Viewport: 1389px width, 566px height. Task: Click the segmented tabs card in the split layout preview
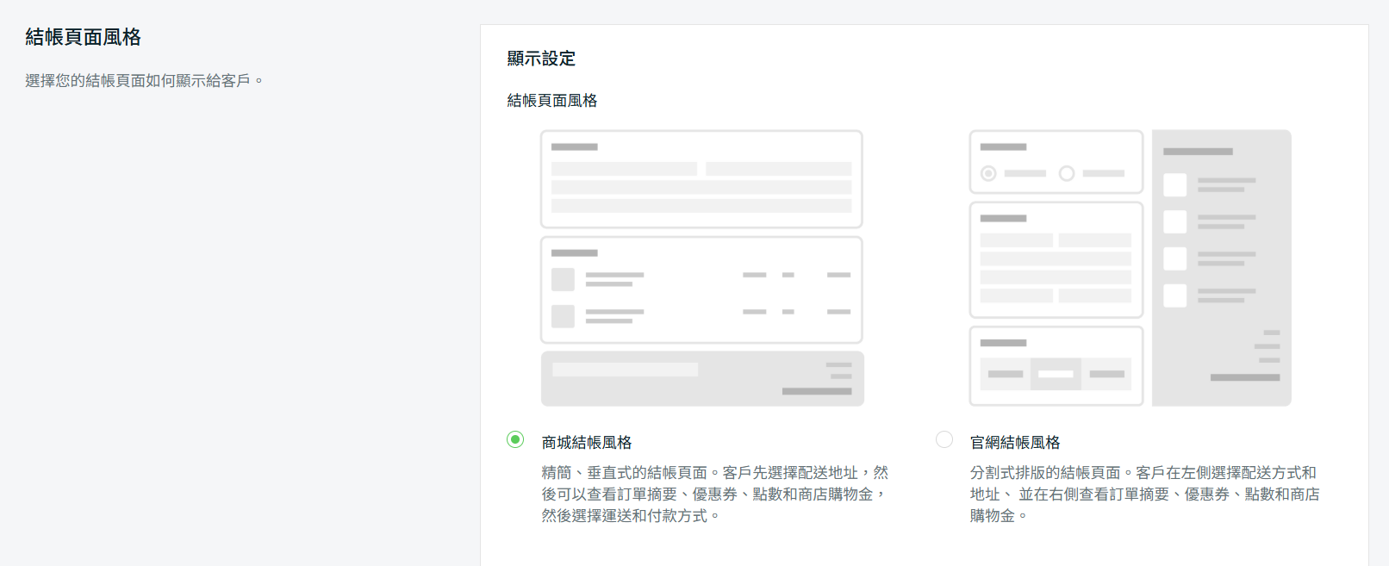[1056, 366]
